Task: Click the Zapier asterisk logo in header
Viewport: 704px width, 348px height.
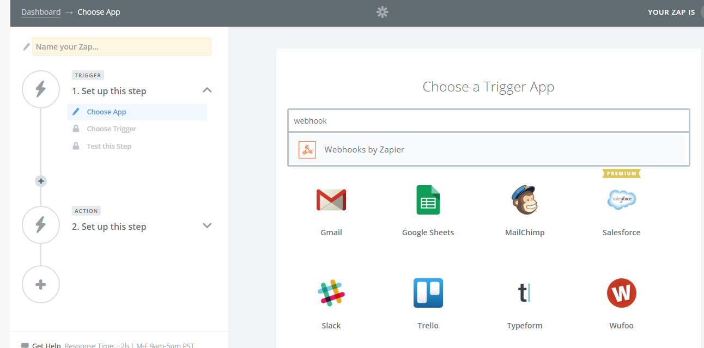Action: click(x=383, y=12)
